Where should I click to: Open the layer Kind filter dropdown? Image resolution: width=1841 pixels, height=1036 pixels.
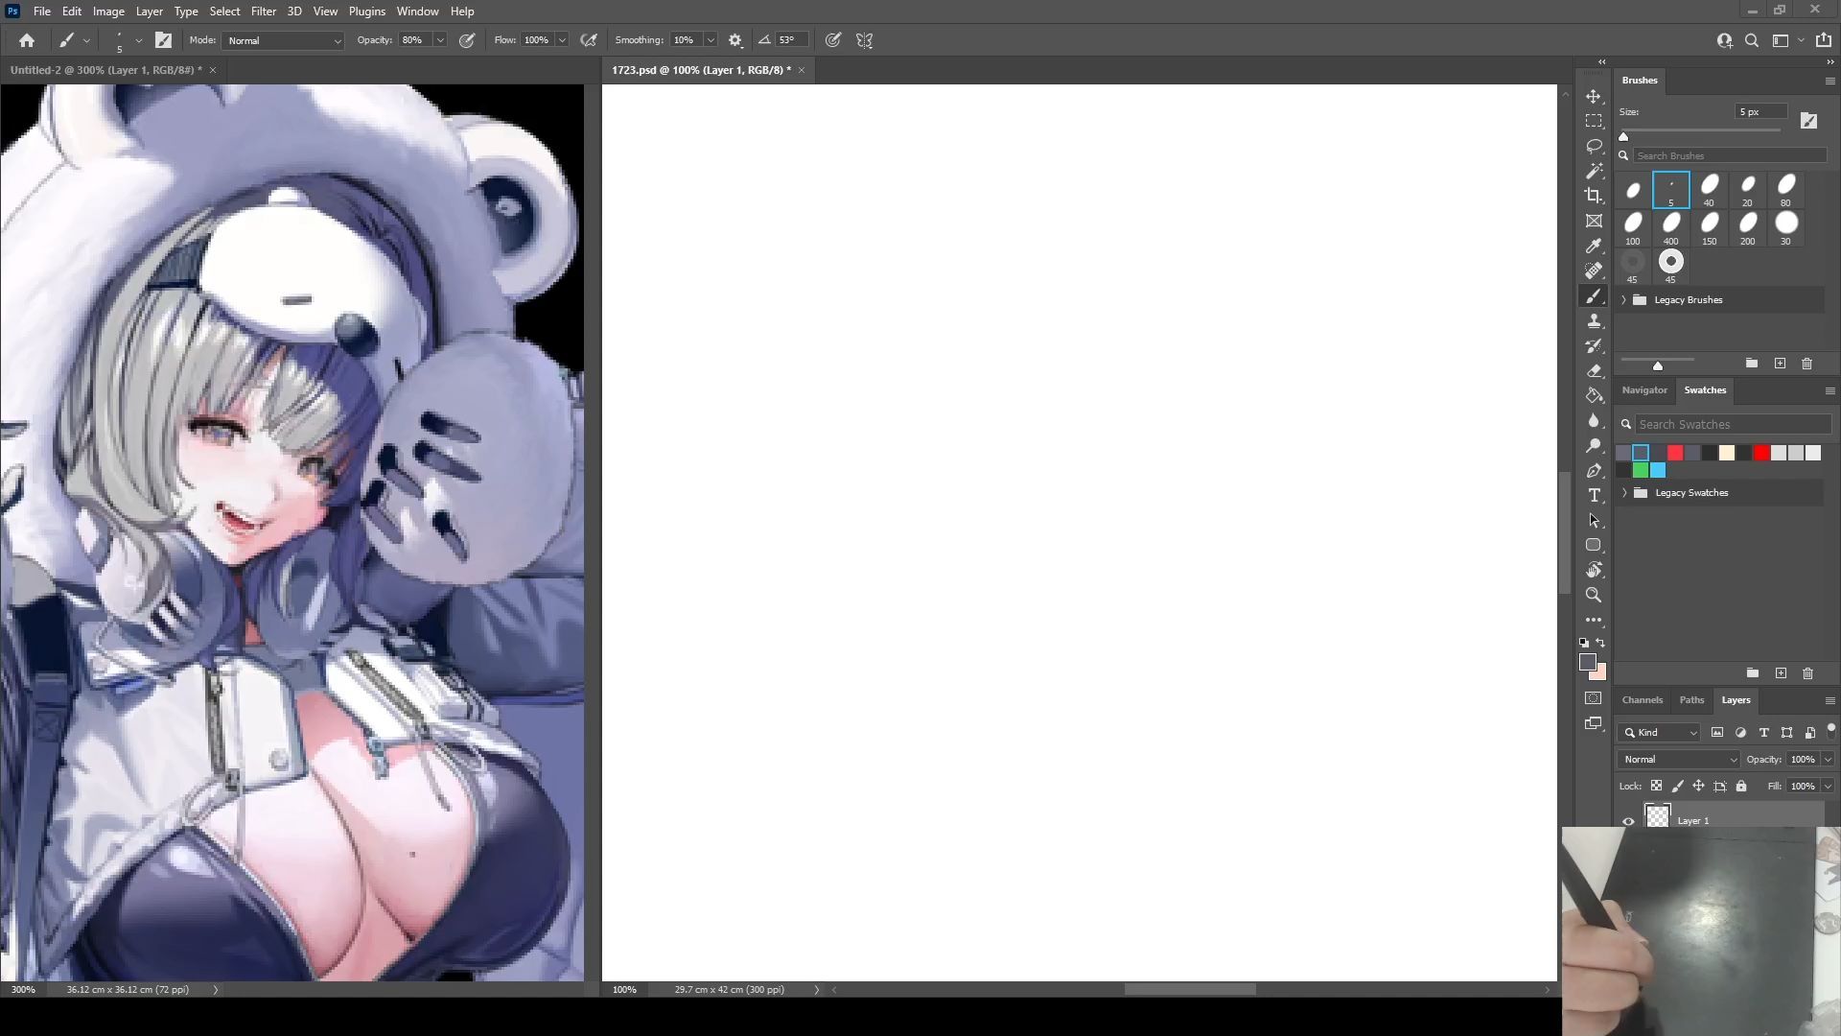pos(1660,733)
